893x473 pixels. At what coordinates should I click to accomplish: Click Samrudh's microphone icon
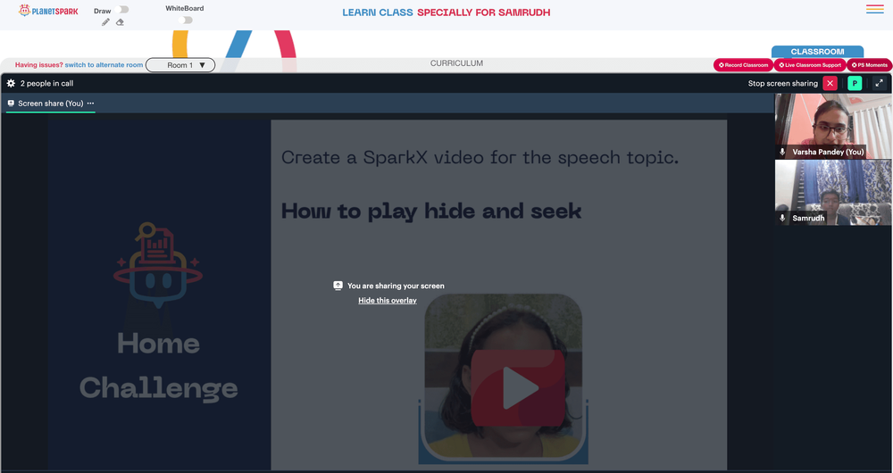tap(782, 218)
